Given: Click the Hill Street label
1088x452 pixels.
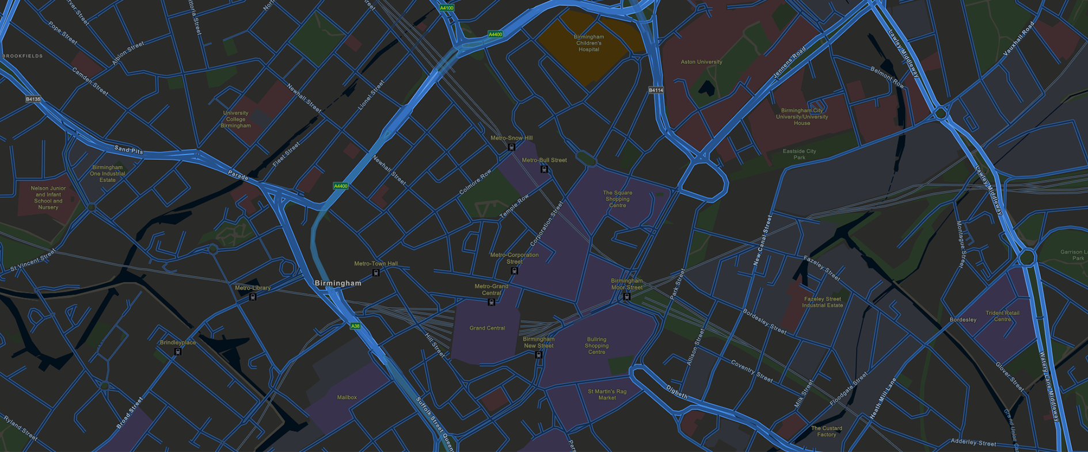Looking at the screenshot, I should pos(435,344).
